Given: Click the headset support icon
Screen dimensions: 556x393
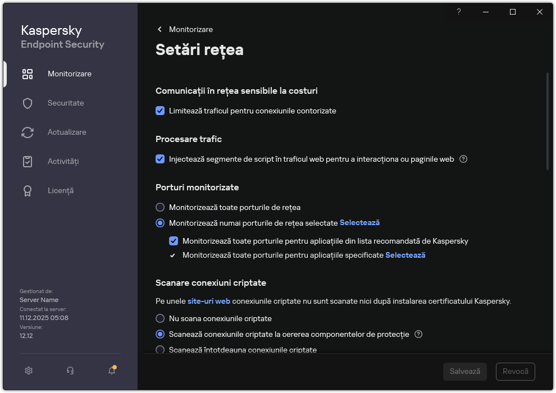Looking at the screenshot, I should (69, 371).
